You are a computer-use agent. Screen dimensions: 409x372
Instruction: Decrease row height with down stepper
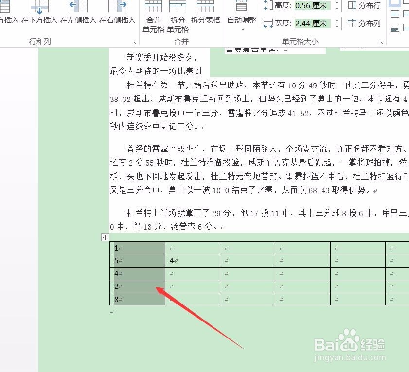tap(337, 8)
